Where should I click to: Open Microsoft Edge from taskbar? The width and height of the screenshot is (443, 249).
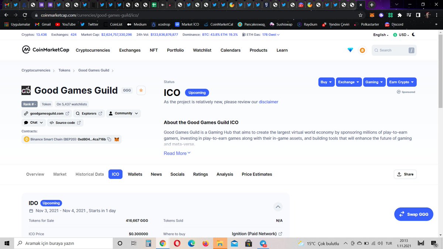click(x=191, y=243)
